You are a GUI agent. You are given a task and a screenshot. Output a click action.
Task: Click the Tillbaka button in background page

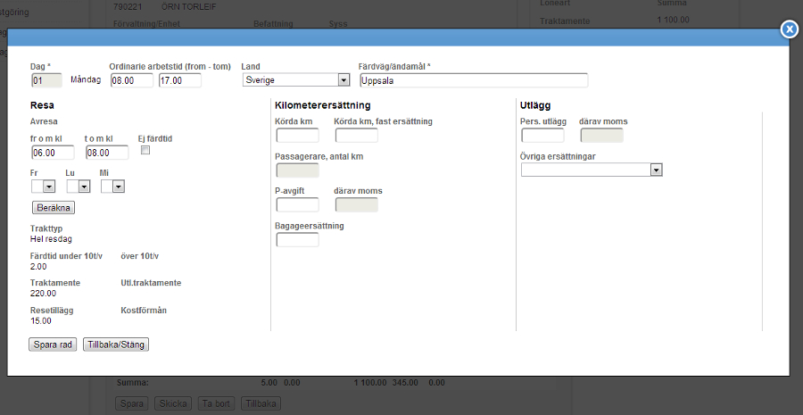[261, 403]
